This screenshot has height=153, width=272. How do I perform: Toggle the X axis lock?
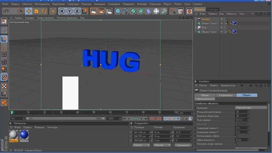(62, 11)
